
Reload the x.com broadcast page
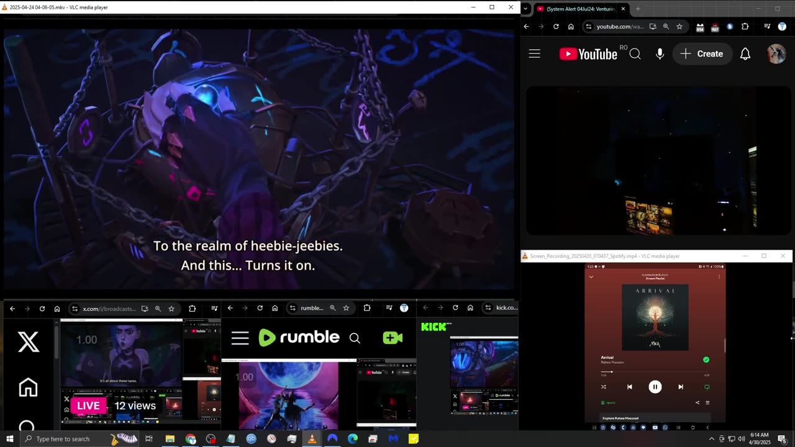42,309
